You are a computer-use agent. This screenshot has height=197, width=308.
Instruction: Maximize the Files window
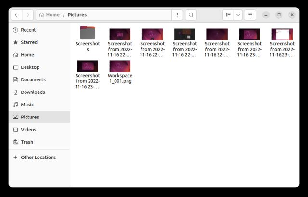pyautogui.click(x=279, y=15)
